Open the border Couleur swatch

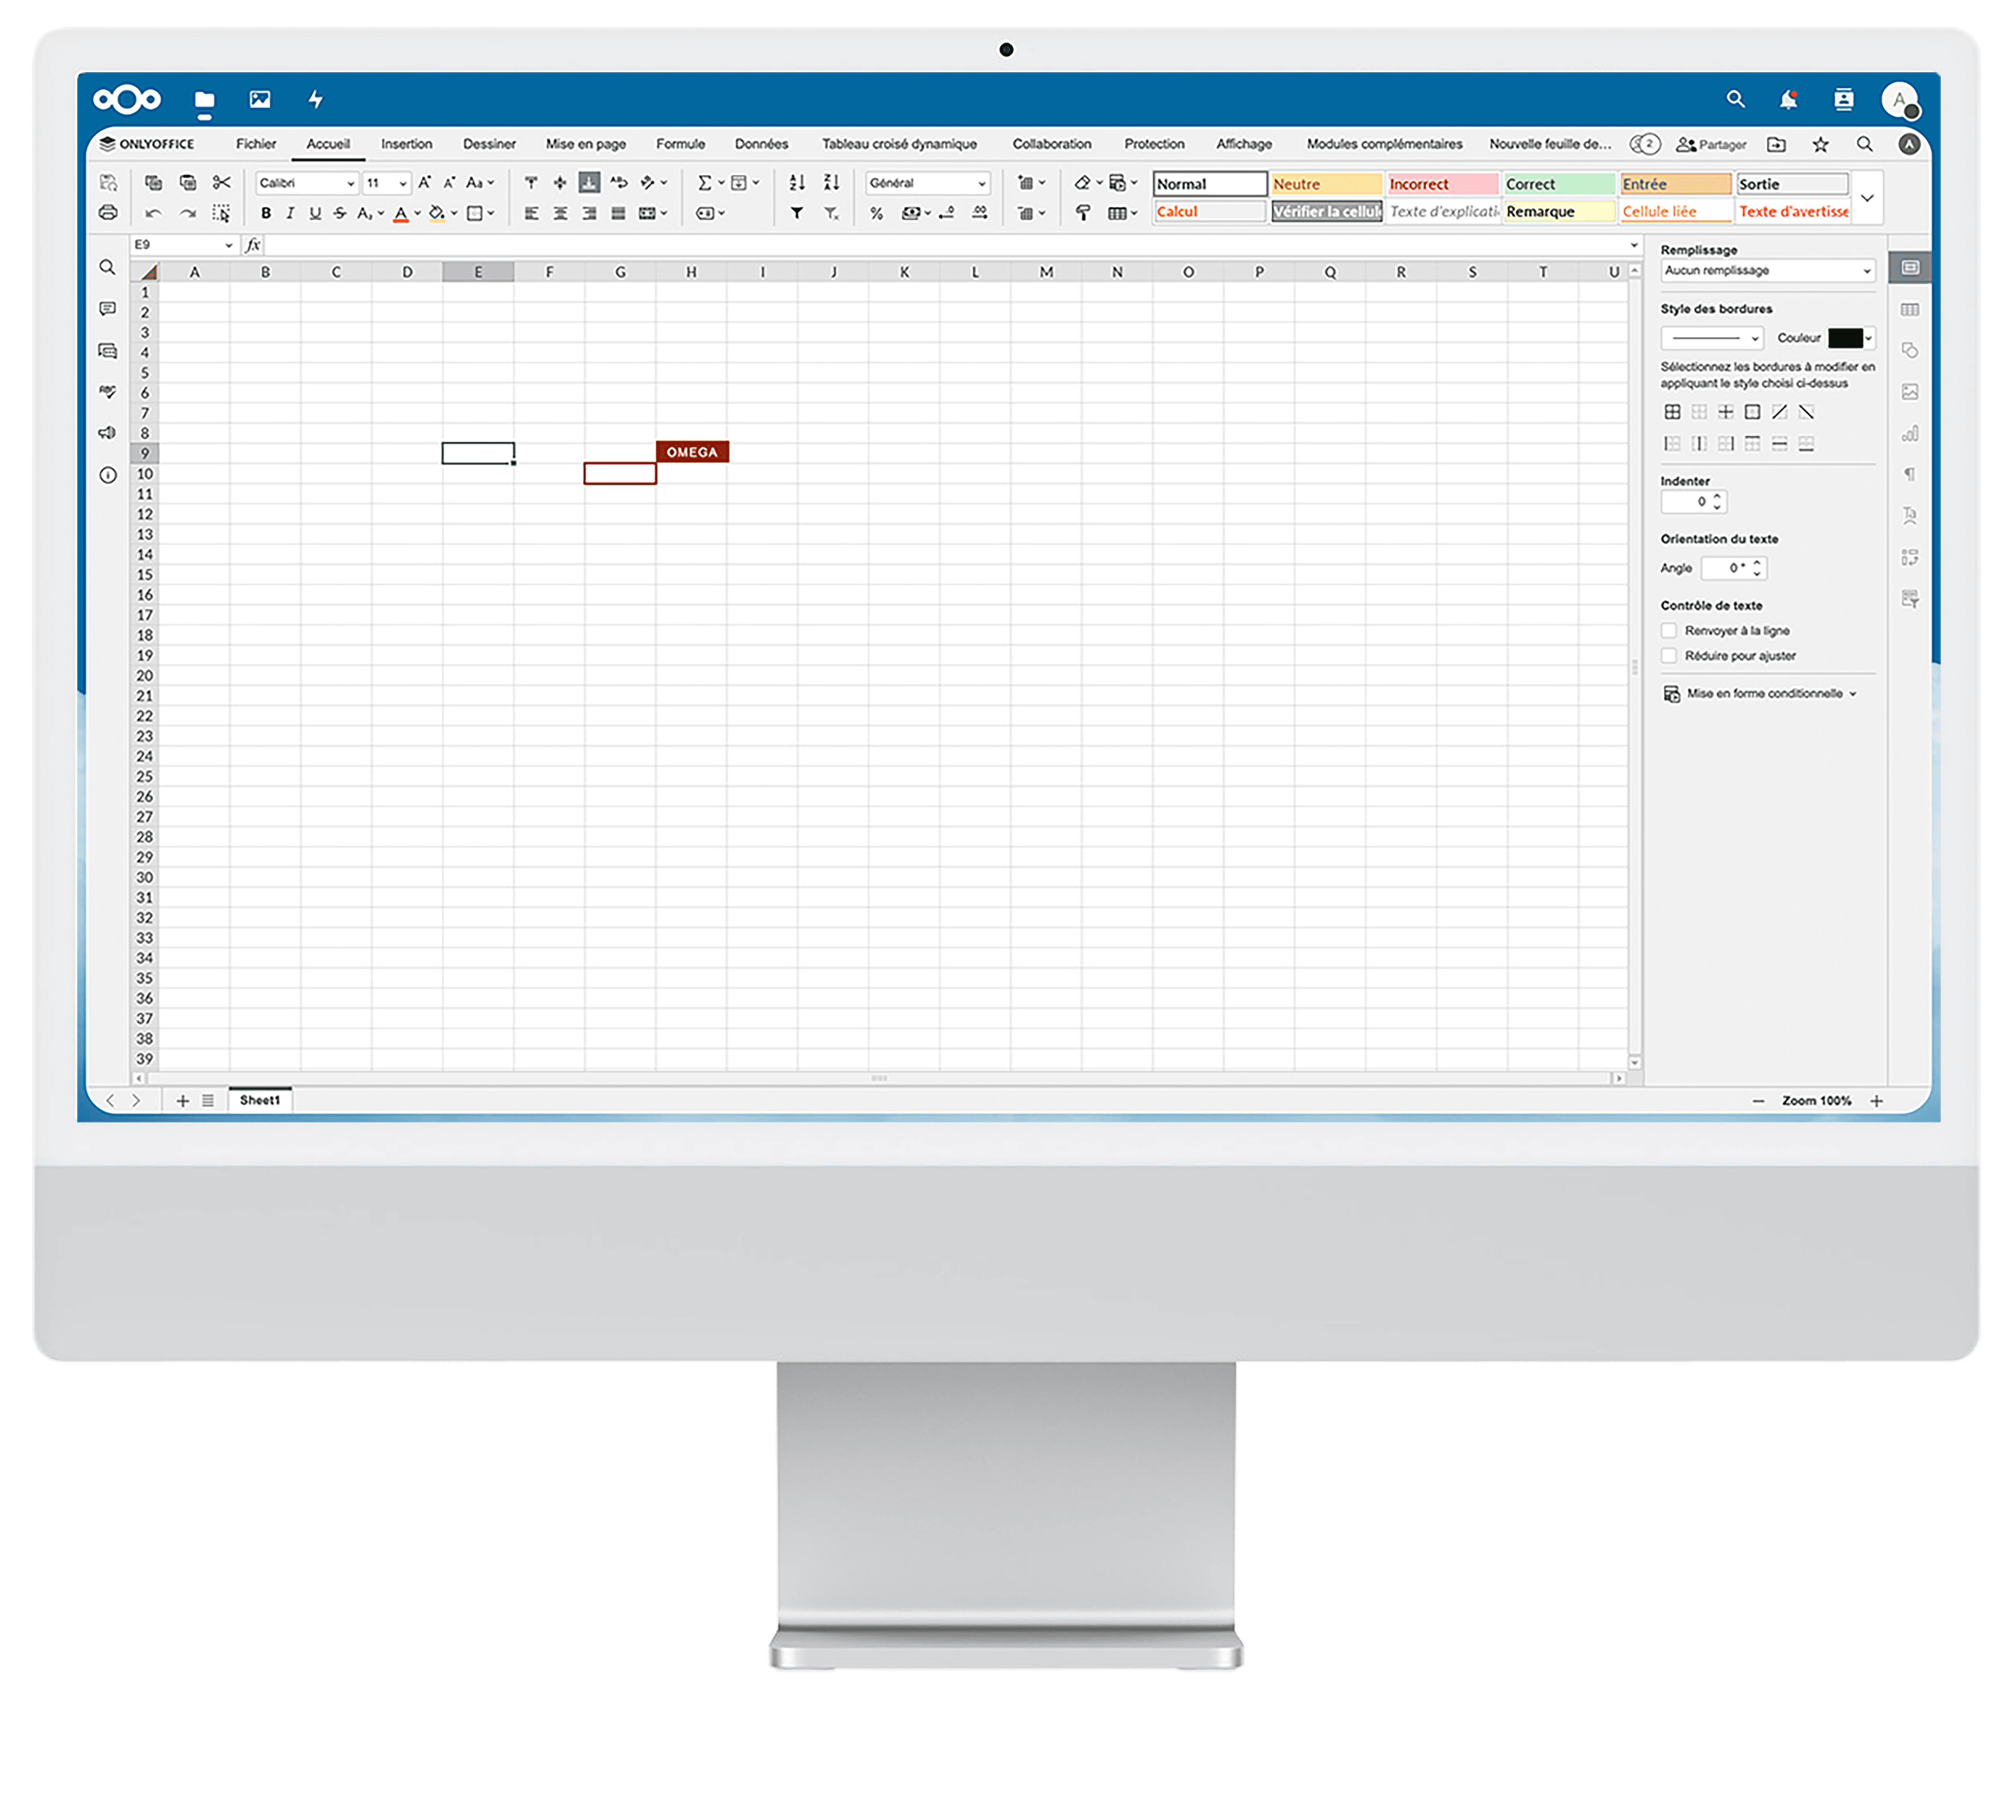(x=1850, y=338)
